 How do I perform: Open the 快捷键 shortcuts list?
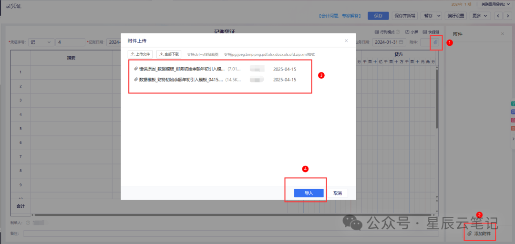click(431, 32)
